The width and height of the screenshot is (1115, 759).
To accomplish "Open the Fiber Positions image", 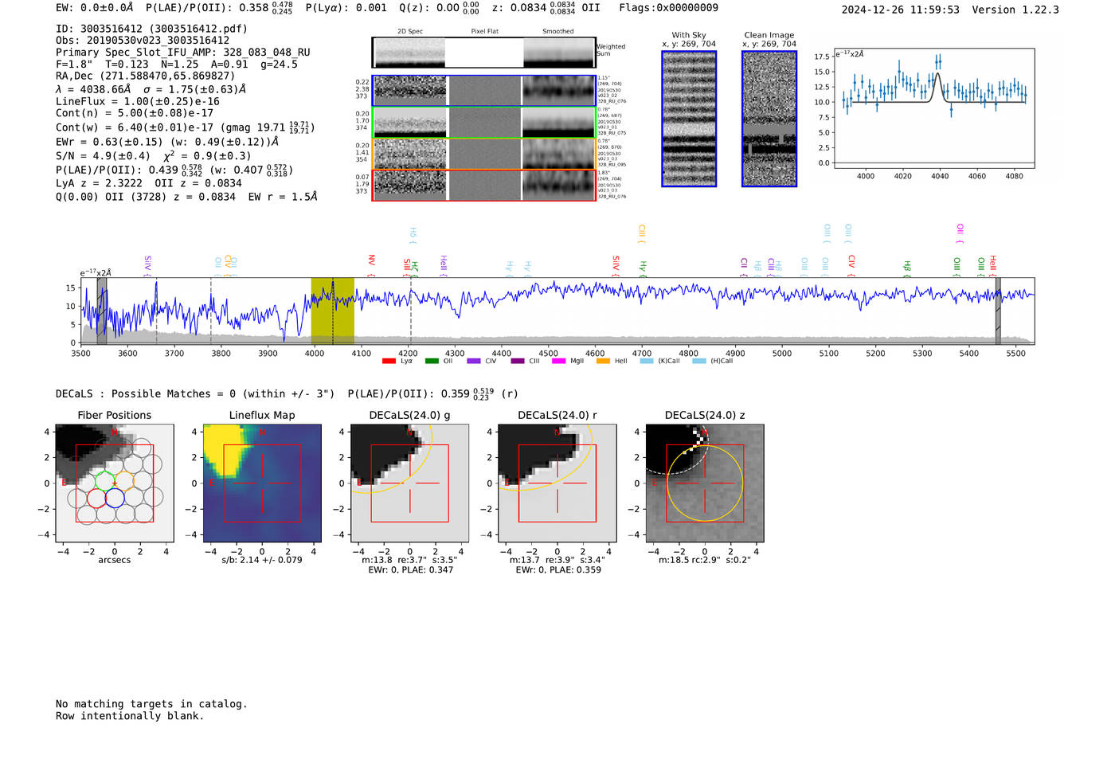I will tap(115, 483).
